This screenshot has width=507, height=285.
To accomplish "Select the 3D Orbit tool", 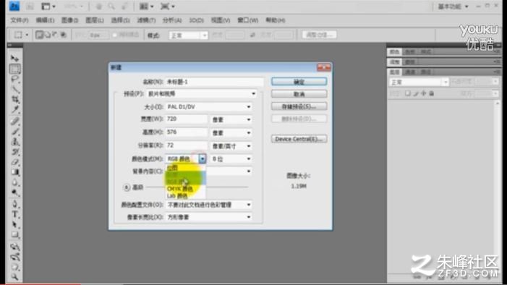I will click(15, 257).
